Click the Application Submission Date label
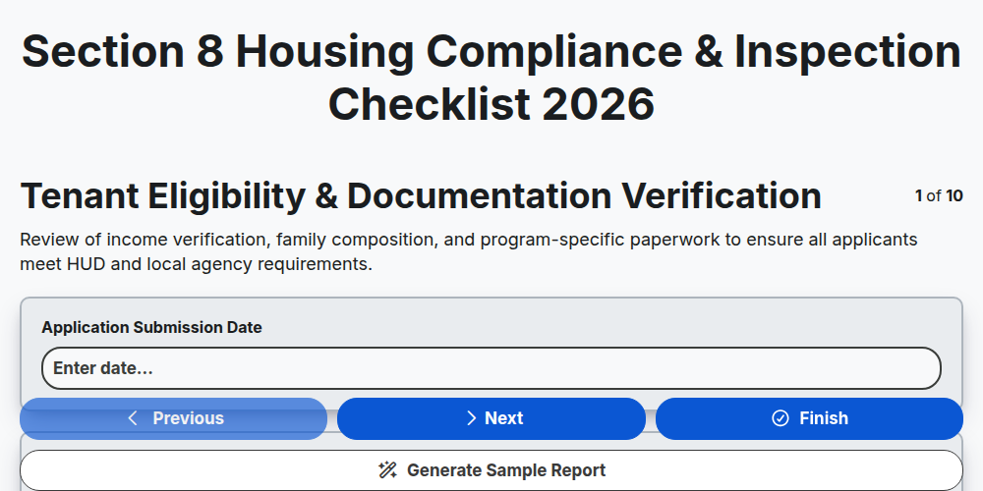 (x=151, y=328)
